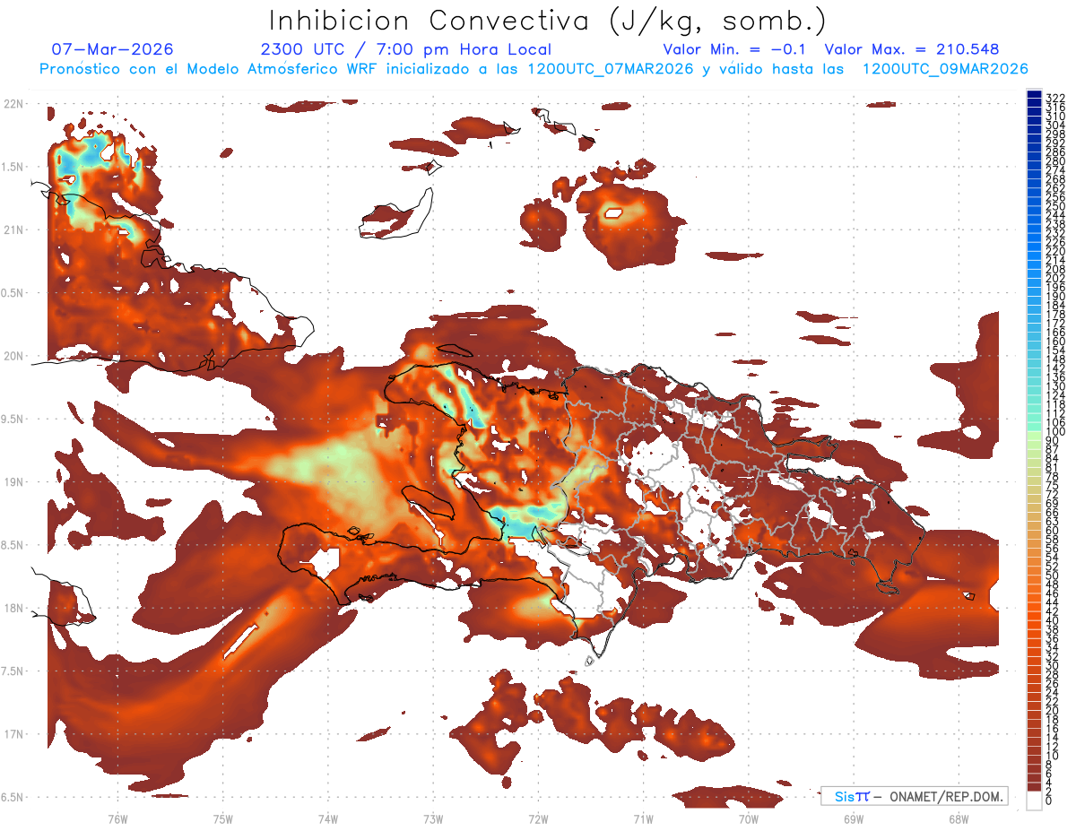Click the '21N' latitude label
This screenshot has height=831, width=1076.
15,229
